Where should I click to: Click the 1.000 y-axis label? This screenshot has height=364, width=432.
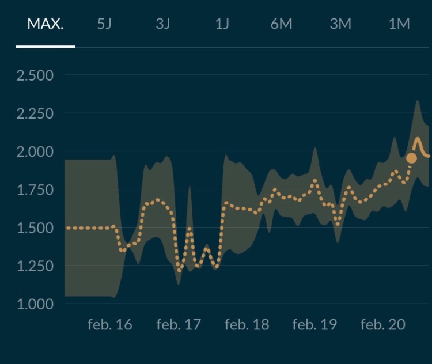click(x=36, y=304)
